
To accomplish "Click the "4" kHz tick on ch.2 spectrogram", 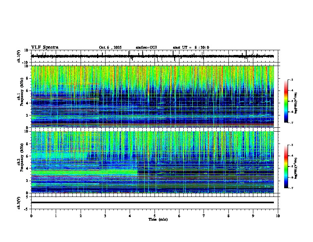I will (x=27, y=168).
